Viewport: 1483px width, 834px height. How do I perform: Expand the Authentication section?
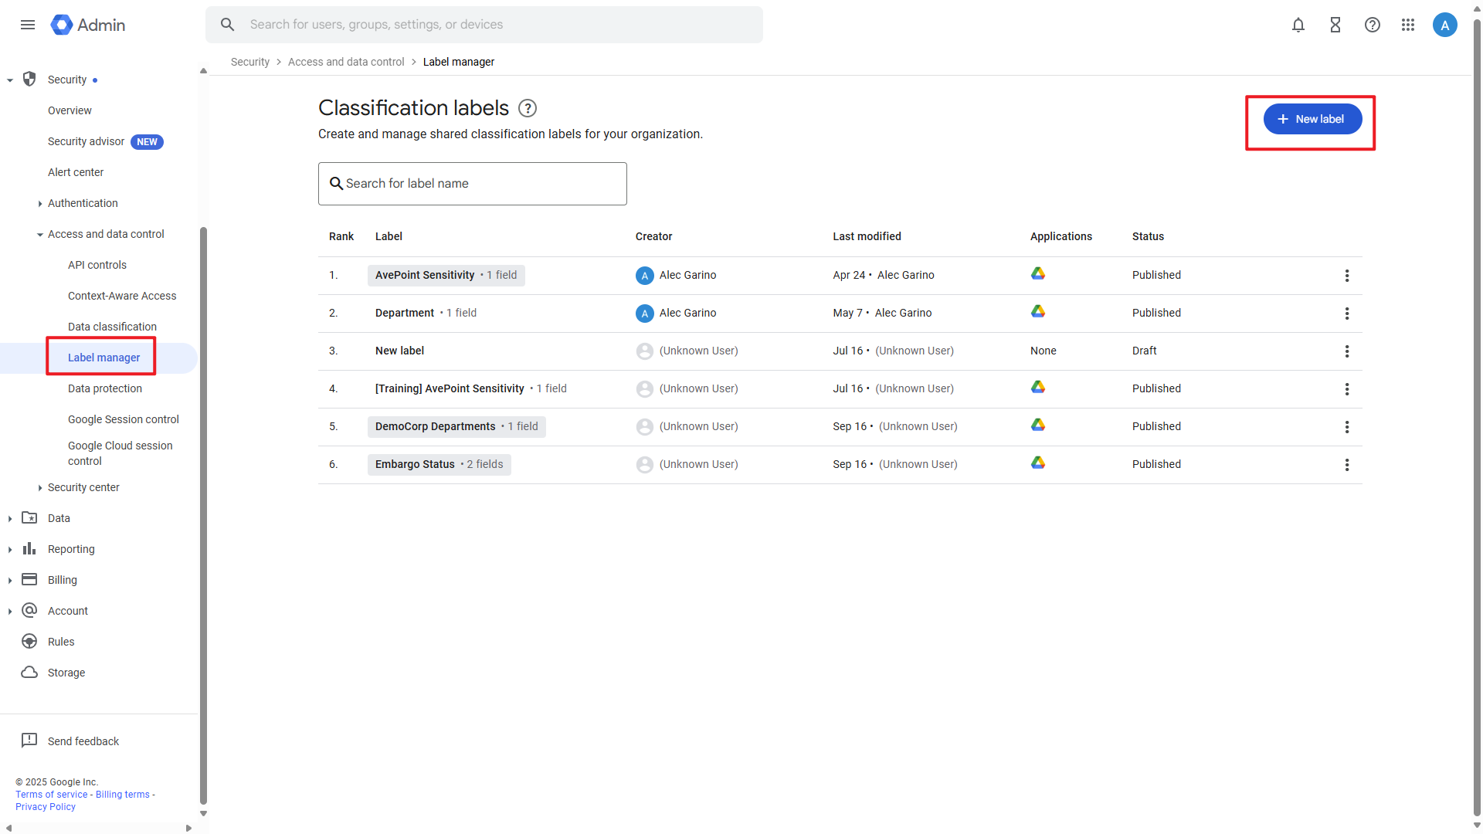pyautogui.click(x=40, y=204)
